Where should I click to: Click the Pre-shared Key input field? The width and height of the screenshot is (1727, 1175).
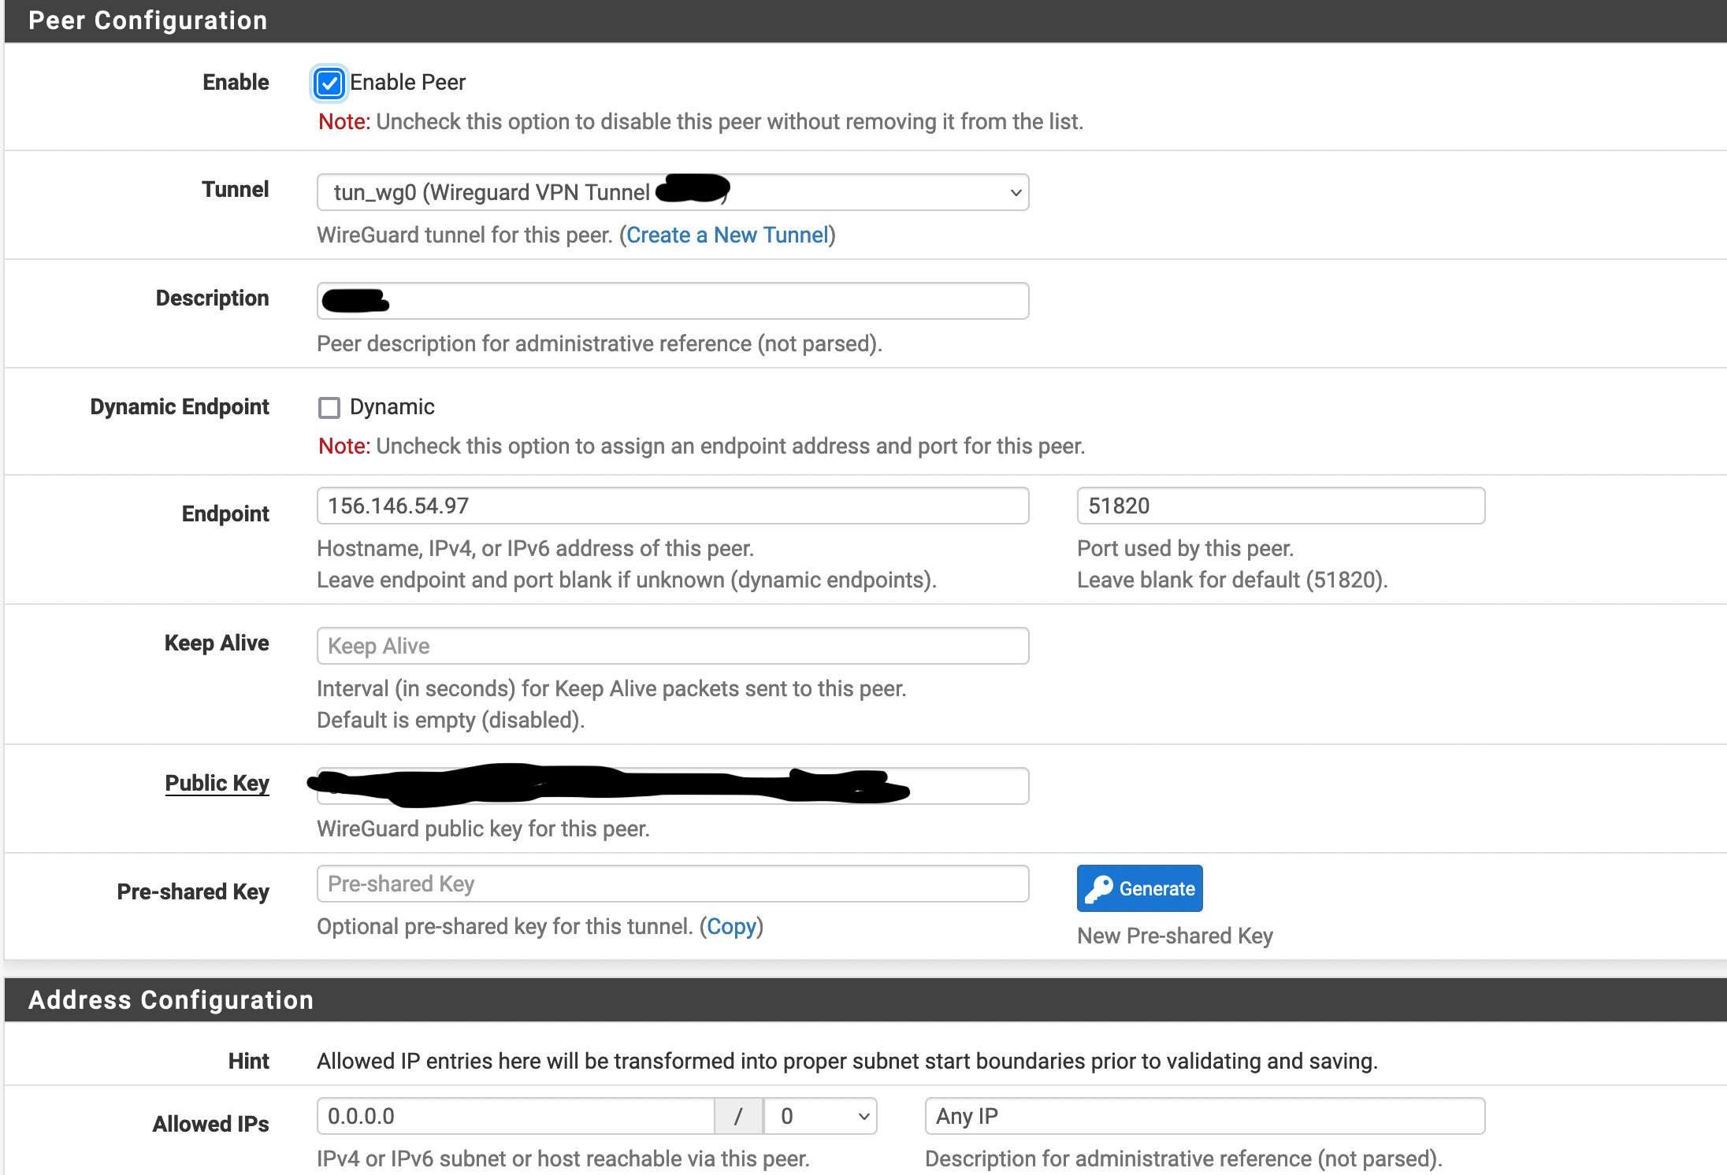[672, 884]
